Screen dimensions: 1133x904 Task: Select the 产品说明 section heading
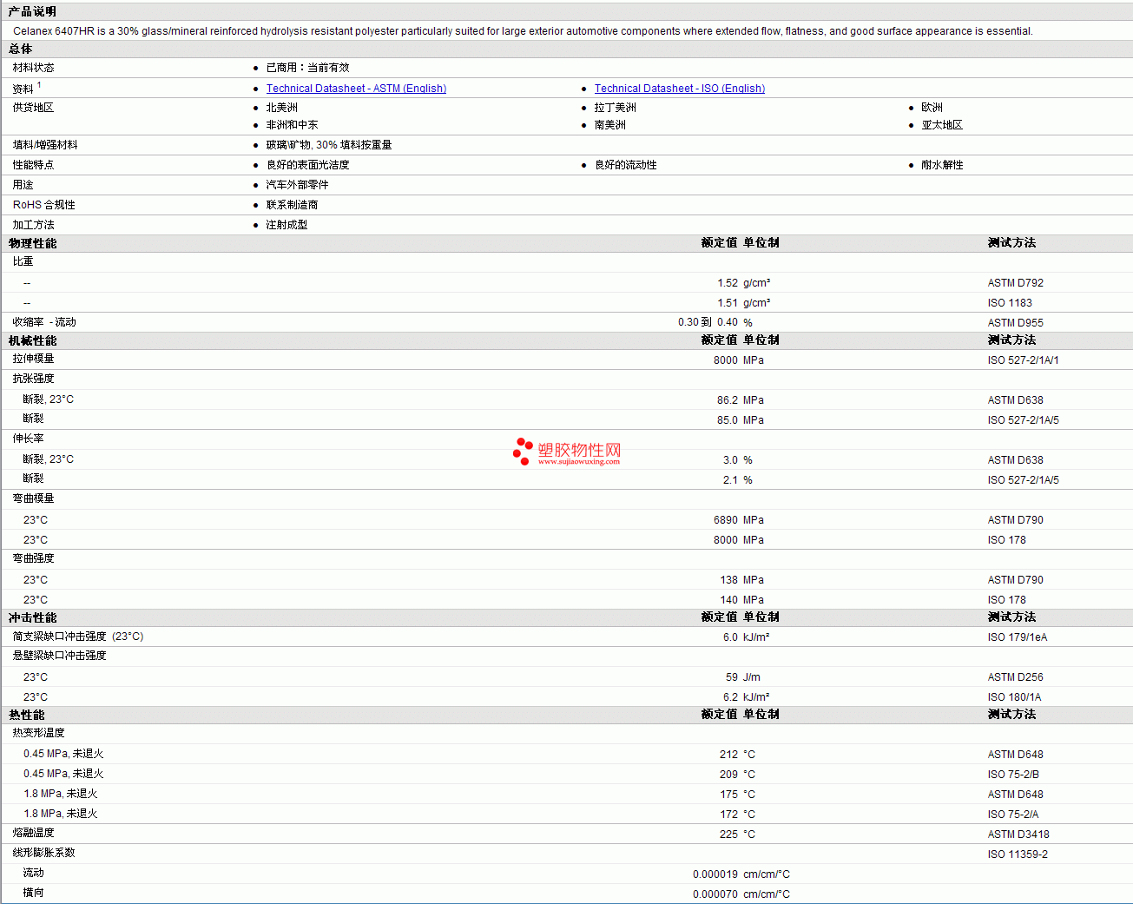point(32,11)
